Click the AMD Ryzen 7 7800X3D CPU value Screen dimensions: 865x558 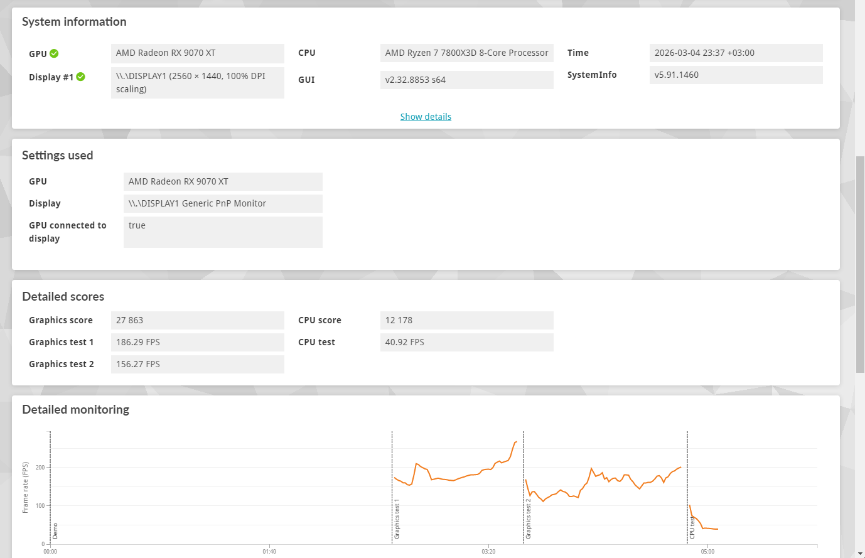point(467,53)
